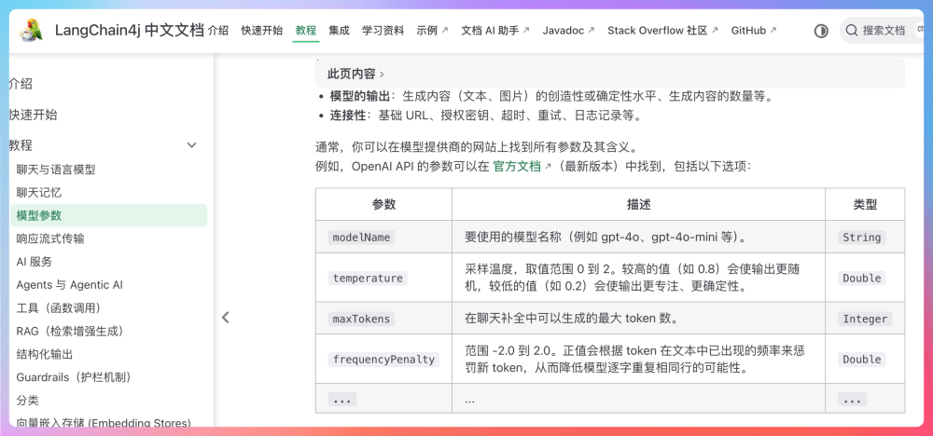Go to 快速开始 in top navbar
This screenshot has height=436, width=933.
click(x=261, y=31)
